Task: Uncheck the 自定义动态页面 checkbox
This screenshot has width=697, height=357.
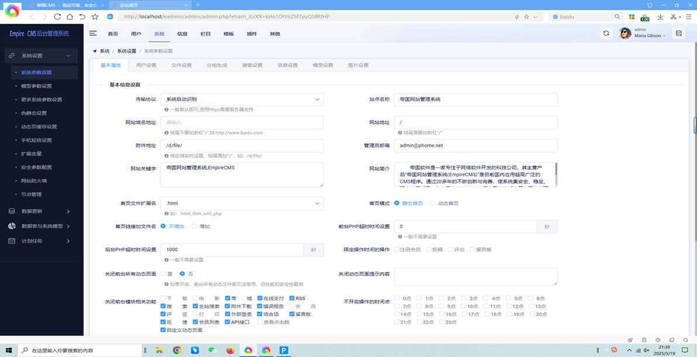Action: pyautogui.click(x=163, y=330)
